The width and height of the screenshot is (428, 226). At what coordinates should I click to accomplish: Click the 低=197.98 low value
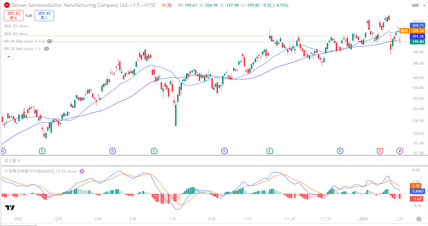(x=229, y=5)
